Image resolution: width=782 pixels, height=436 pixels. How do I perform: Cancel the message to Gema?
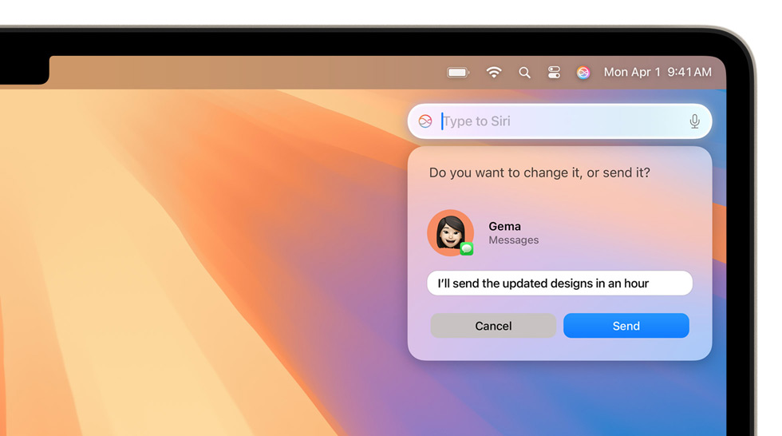tap(493, 326)
